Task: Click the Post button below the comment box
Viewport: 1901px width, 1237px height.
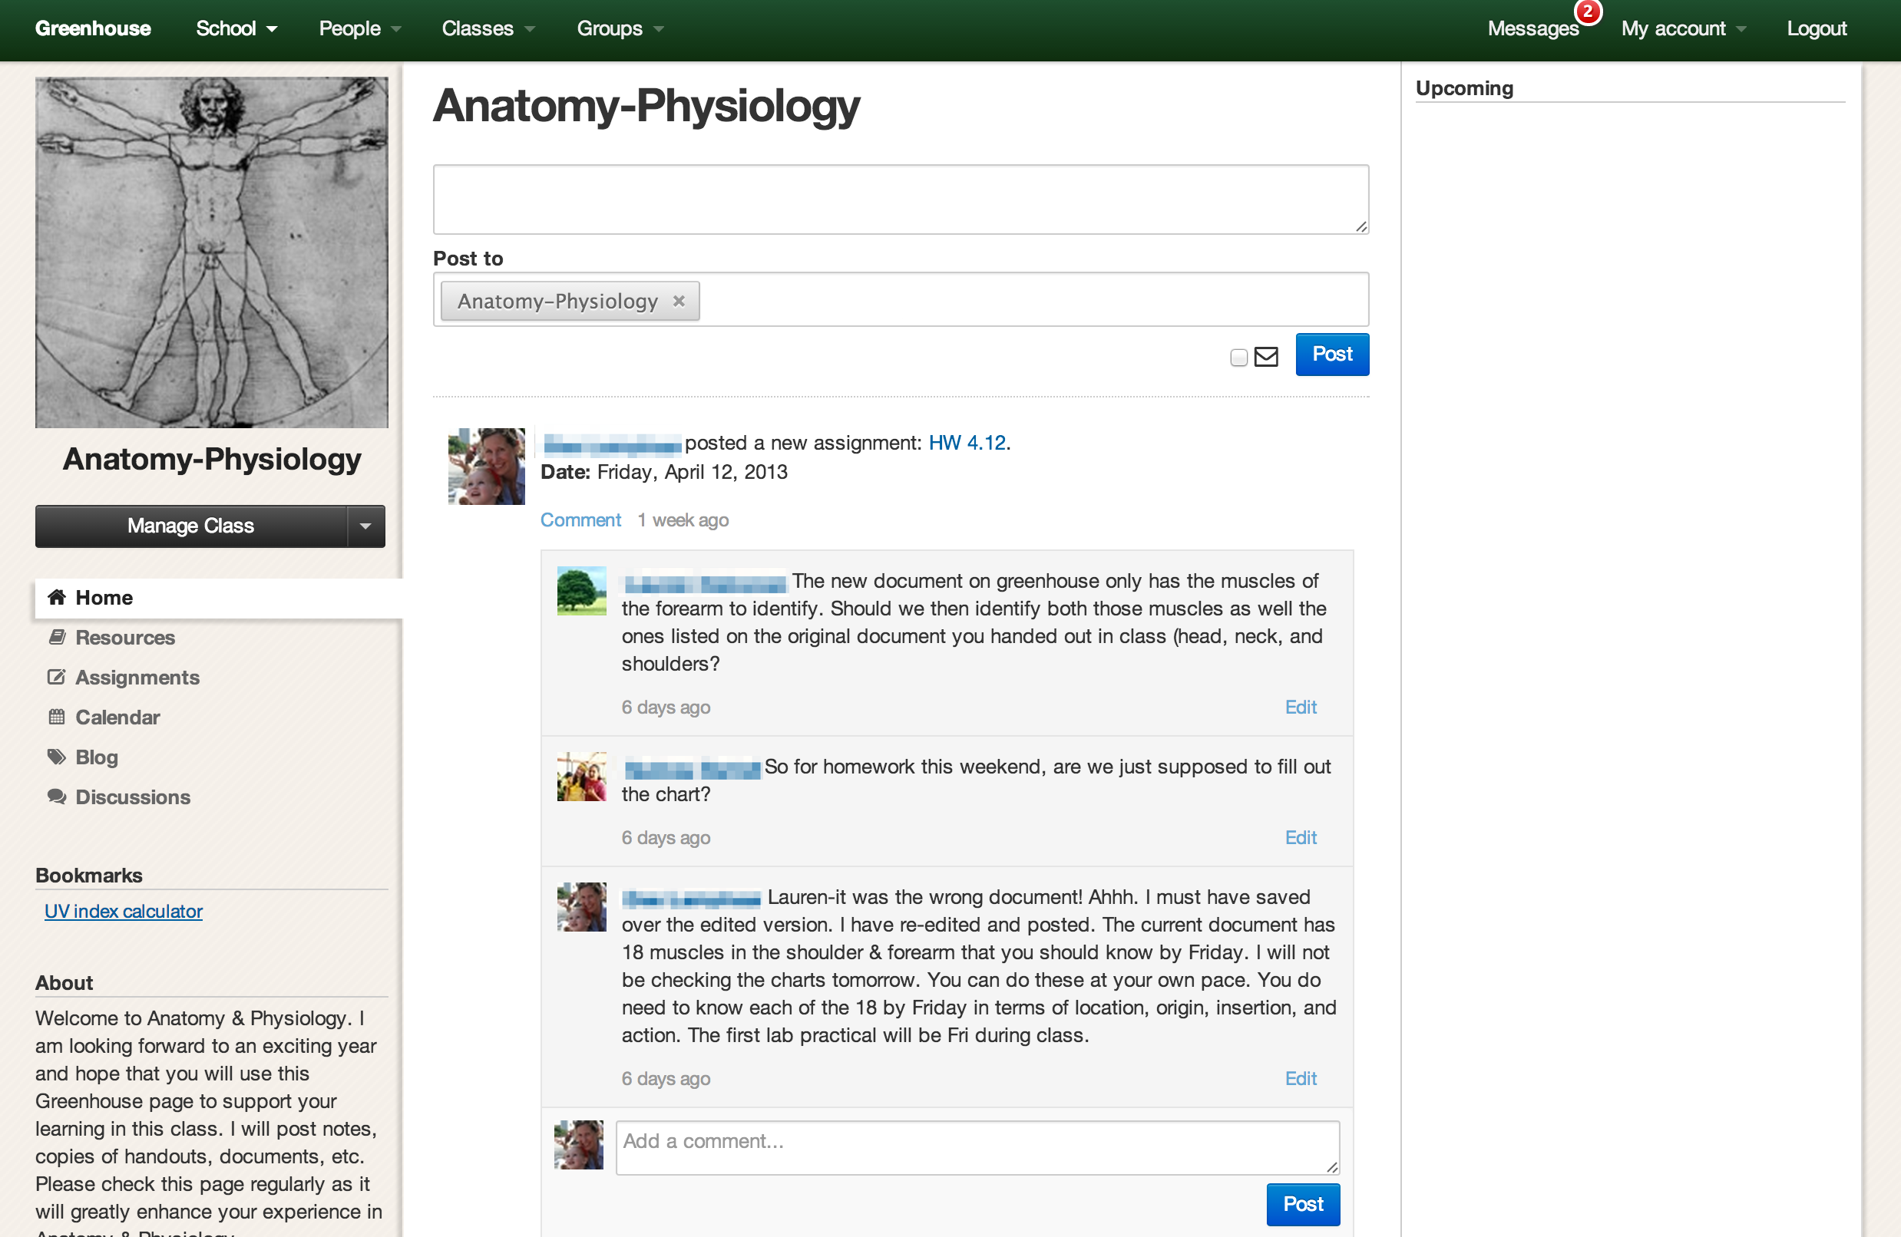Action: pyautogui.click(x=1303, y=1204)
